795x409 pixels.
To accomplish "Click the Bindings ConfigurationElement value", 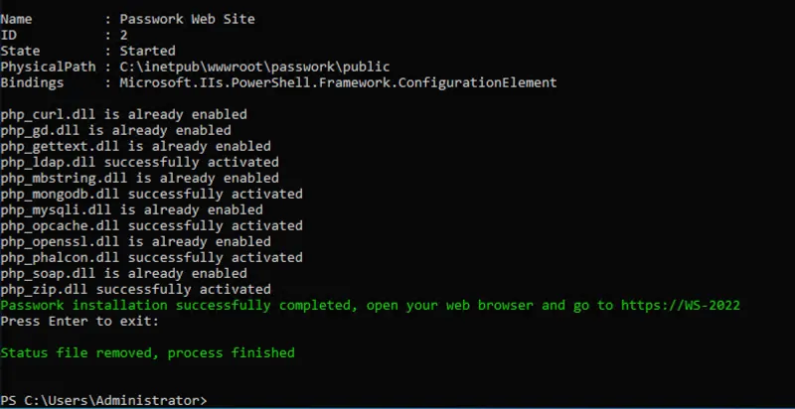I will (338, 82).
